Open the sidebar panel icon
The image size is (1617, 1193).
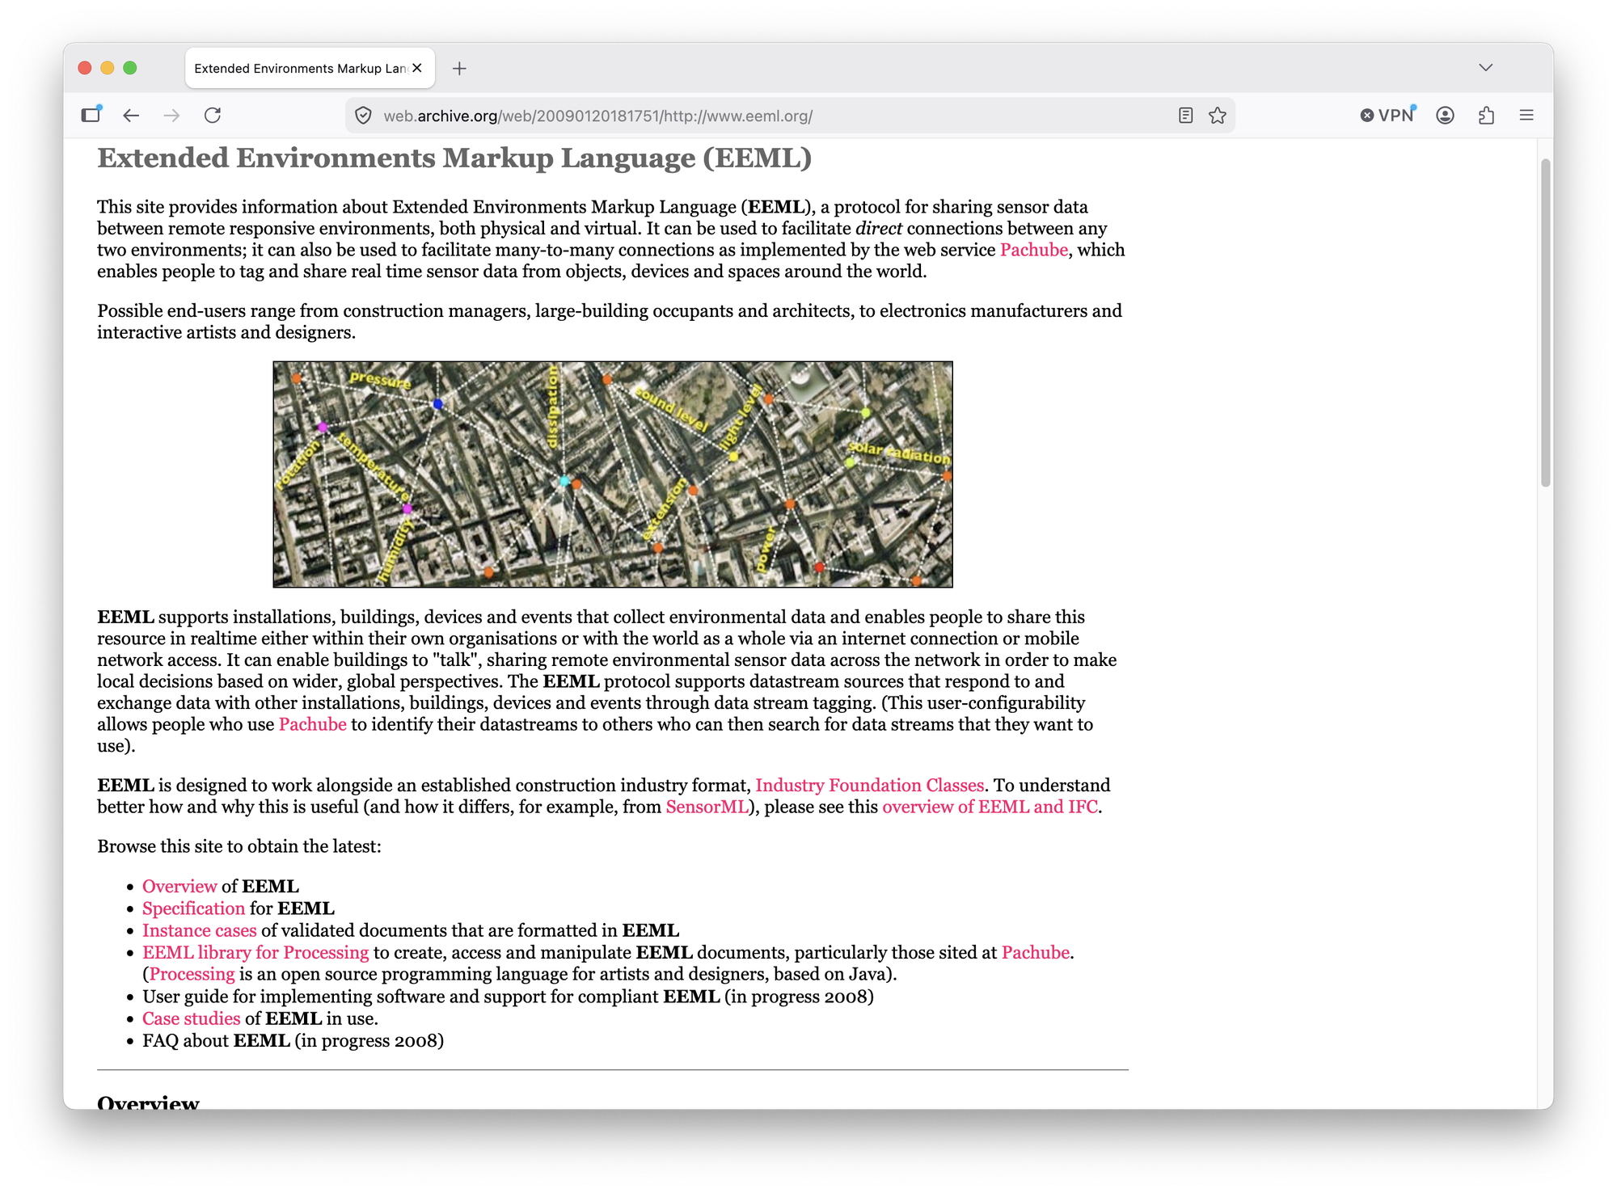pyautogui.click(x=91, y=115)
